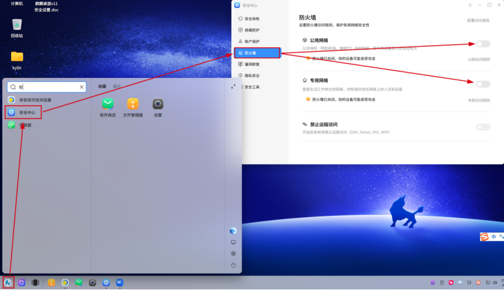The image size is (504, 290).
Task: Open the 回收站 recycle bin desktop icon
Action: [16, 29]
